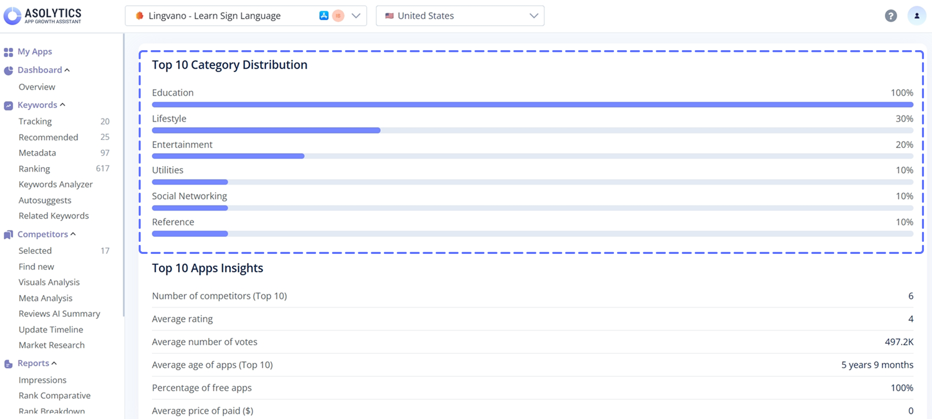Viewport: 932px width, 419px height.
Task: Click the Asolytics logo icon
Action: coord(12,16)
